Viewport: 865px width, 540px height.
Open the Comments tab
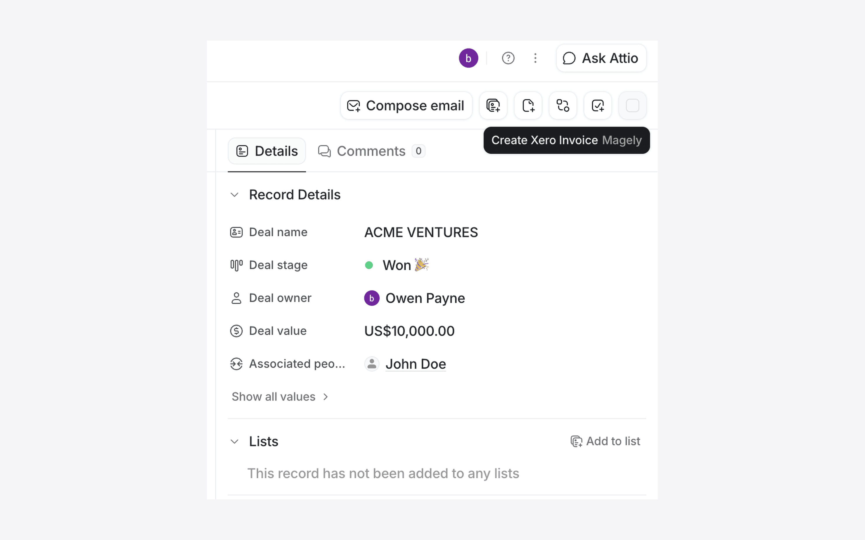pyautogui.click(x=371, y=151)
